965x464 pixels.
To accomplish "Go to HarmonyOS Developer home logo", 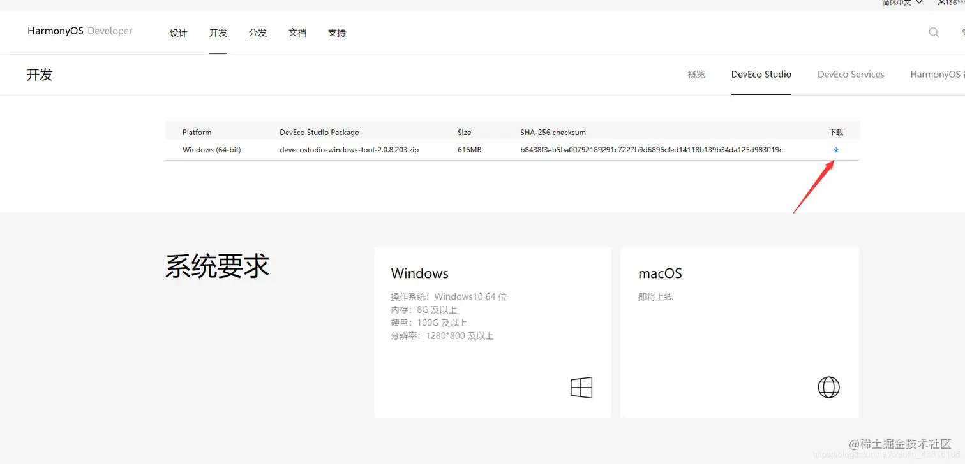I will click(80, 31).
